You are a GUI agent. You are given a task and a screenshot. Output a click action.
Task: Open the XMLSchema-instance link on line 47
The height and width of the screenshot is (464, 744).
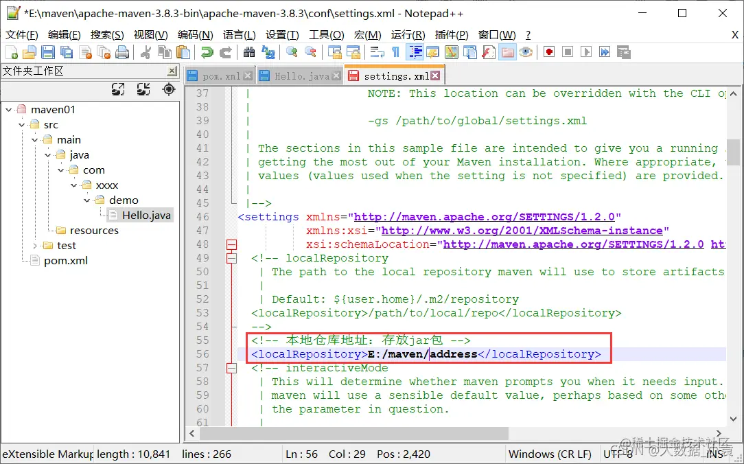click(522, 231)
